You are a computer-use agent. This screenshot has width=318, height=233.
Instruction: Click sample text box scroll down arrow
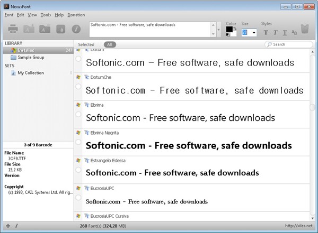[213, 34]
